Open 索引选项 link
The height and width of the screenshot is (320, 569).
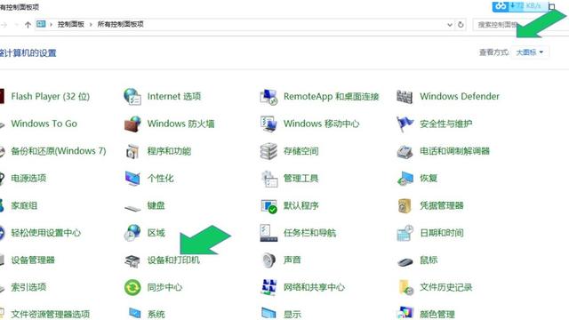[x=28, y=287]
